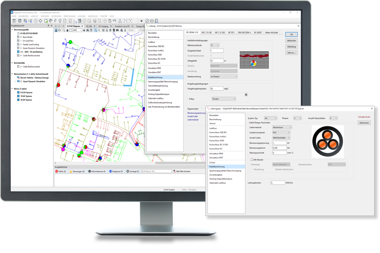This screenshot has width=380, height=253.
Task: Click the Verlegetiefe input field
Action: pos(217,61)
